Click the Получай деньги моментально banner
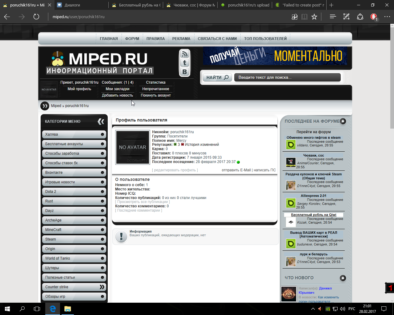This screenshot has width=394, height=315. (x=275, y=56)
